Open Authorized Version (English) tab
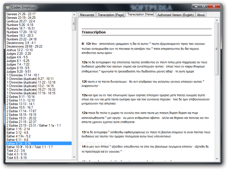228x170 pixels. tap(175, 15)
